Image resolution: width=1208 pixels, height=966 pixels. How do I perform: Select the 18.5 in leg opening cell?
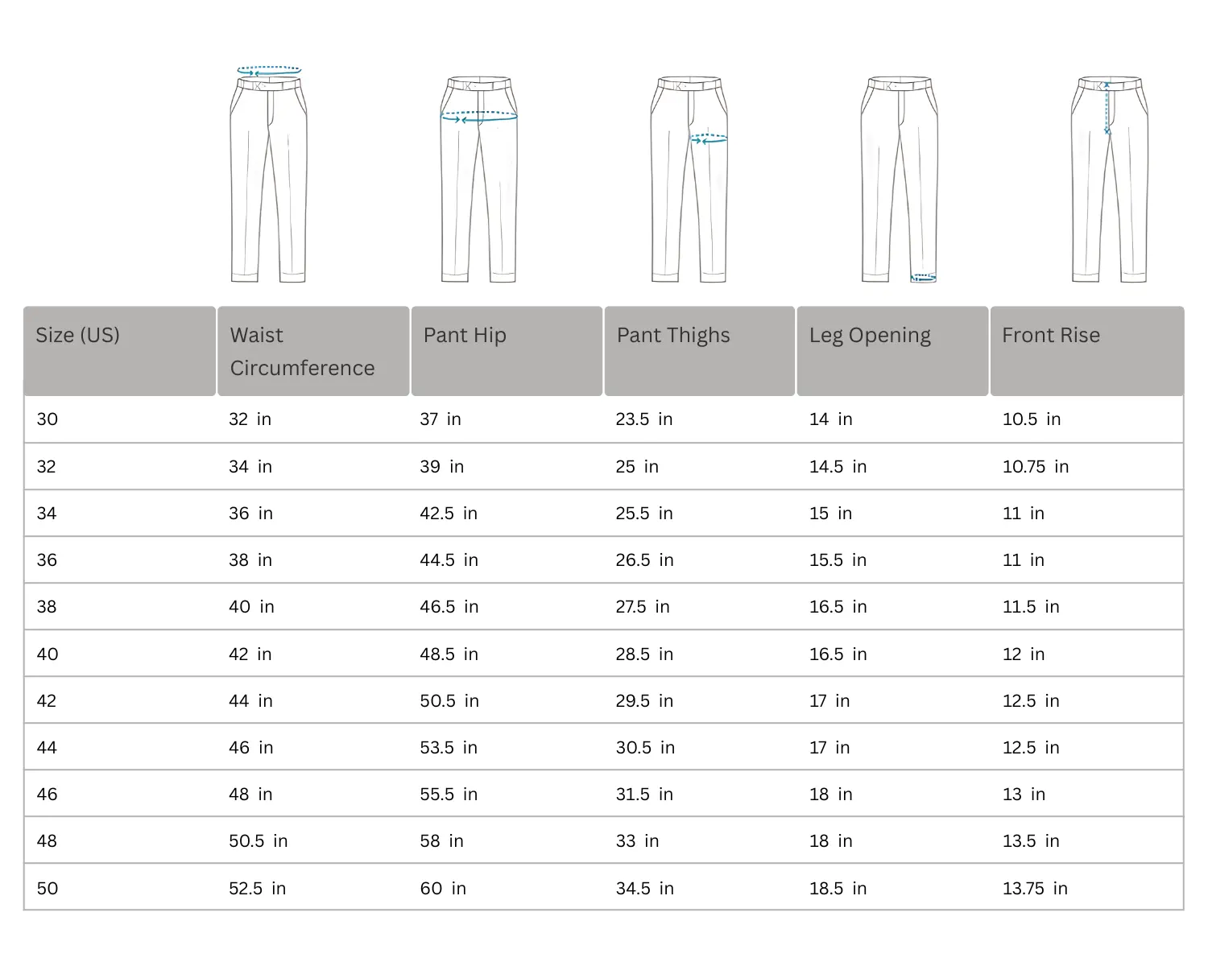click(x=838, y=889)
